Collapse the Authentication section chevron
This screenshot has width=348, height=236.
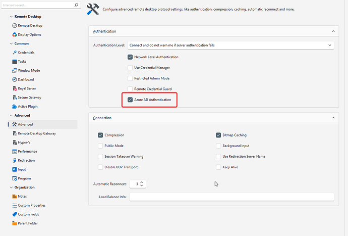[x=333, y=31]
